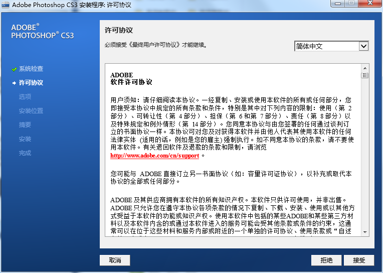Maximize the installer window
383x273 pixels.
click(x=351, y=3)
